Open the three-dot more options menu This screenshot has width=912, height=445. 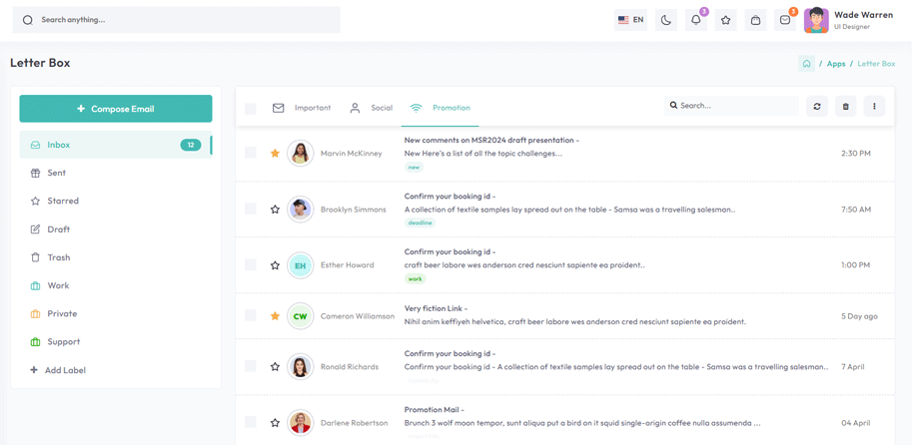[874, 107]
